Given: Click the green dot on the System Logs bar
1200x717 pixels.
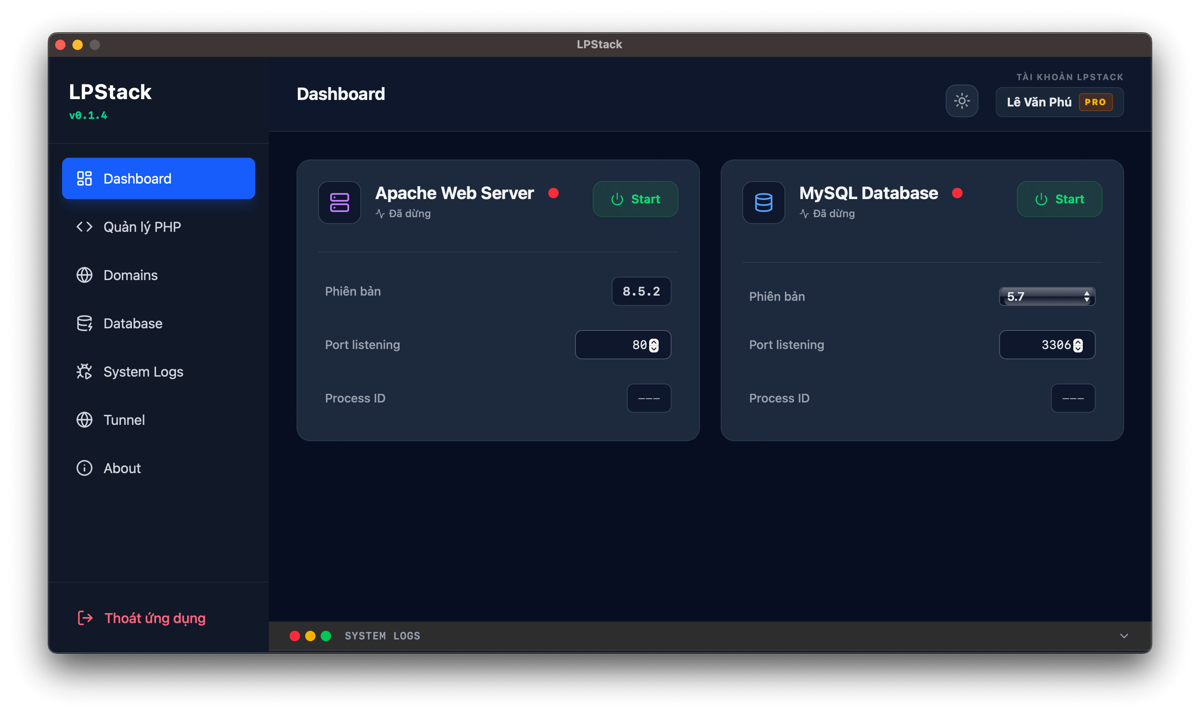Looking at the screenshot, I should pos(326,636).
